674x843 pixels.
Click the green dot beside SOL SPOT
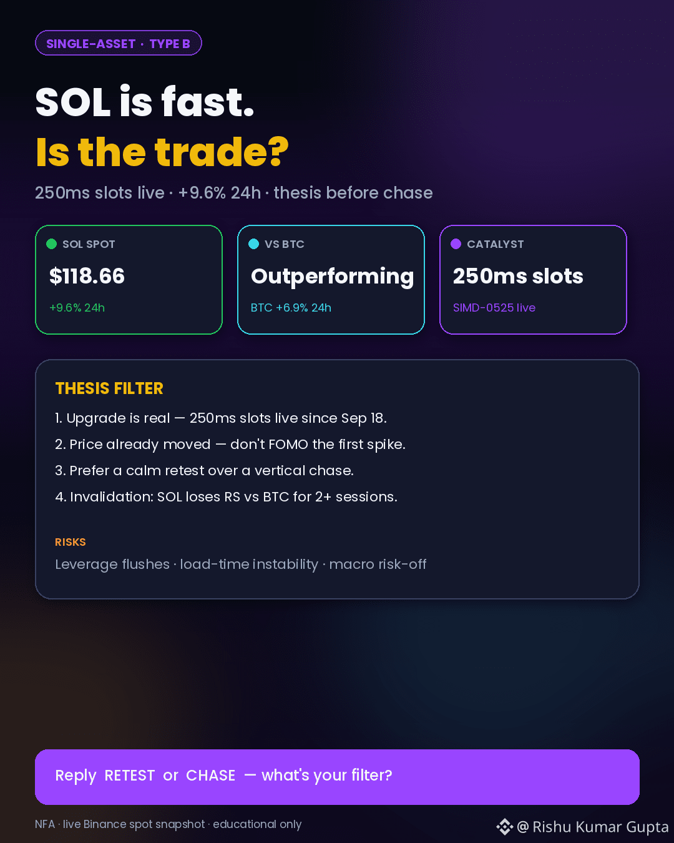(x=52, y=244)
